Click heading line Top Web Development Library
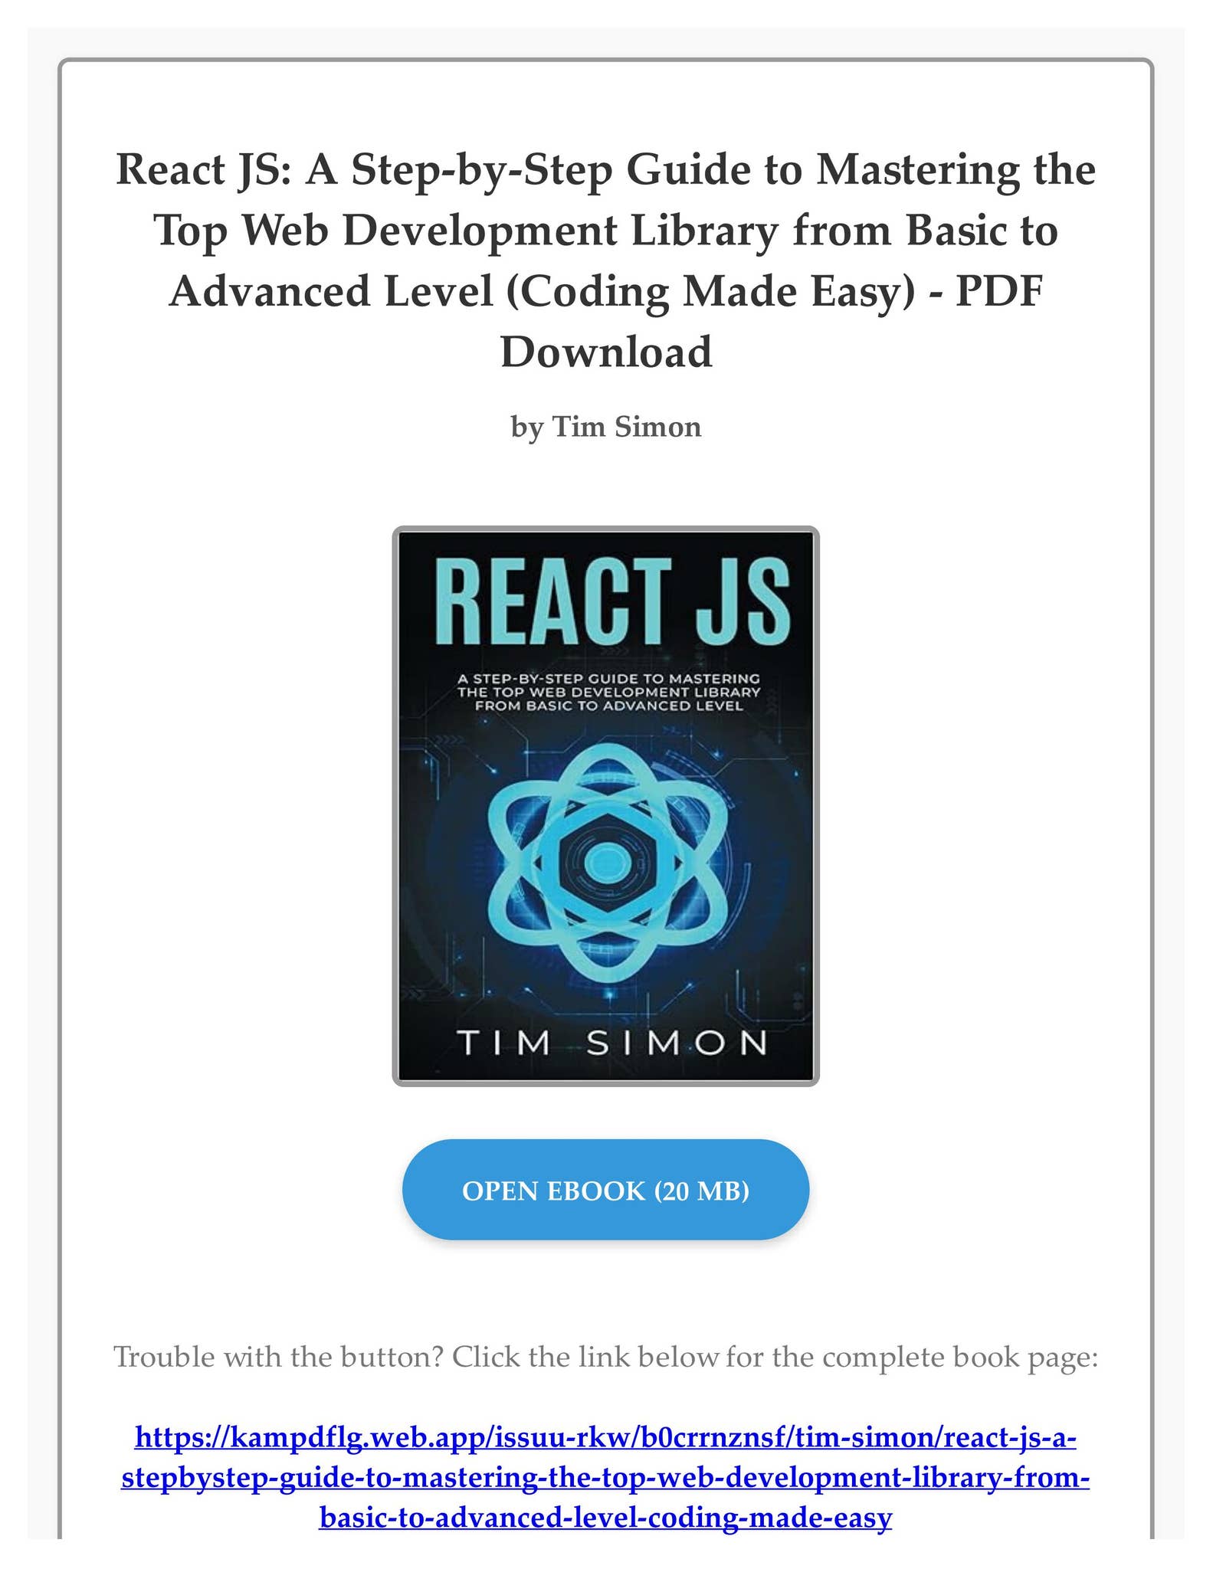This screenshot has width=1213, height=1569. tap(605, 230)
